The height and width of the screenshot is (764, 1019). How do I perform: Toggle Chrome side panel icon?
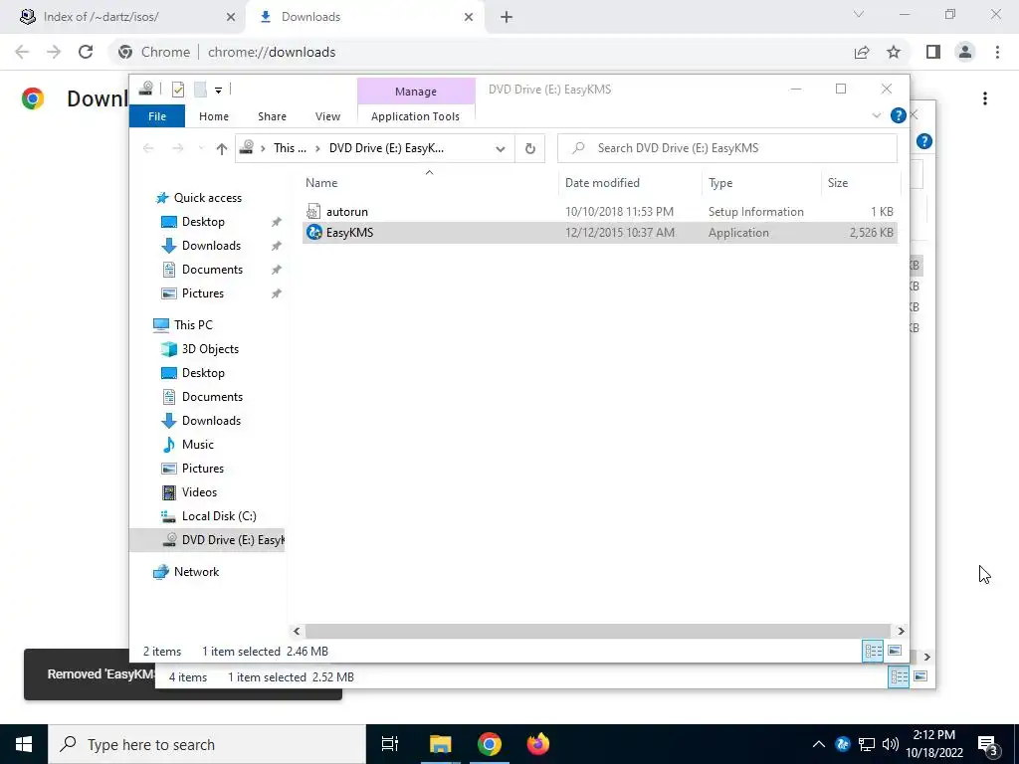pos(933,52)
